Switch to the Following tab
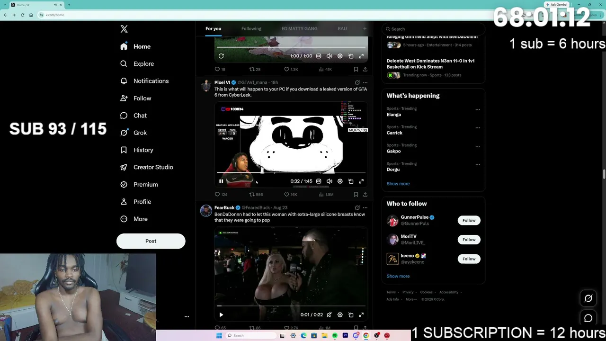The image size is (606, 341). pyautogui.click(x=251, y=28)
